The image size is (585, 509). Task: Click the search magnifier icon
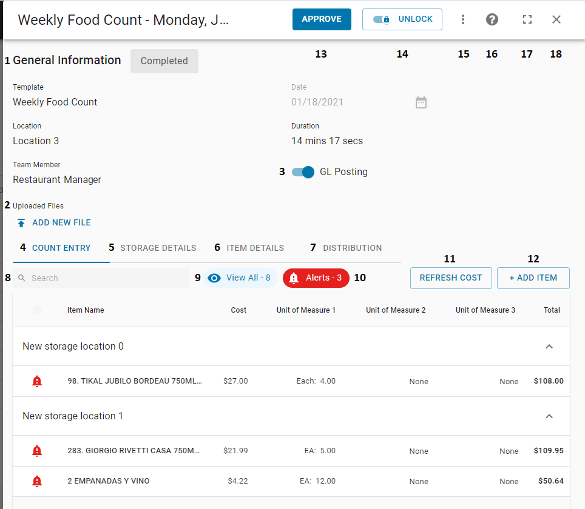point(21,278)
